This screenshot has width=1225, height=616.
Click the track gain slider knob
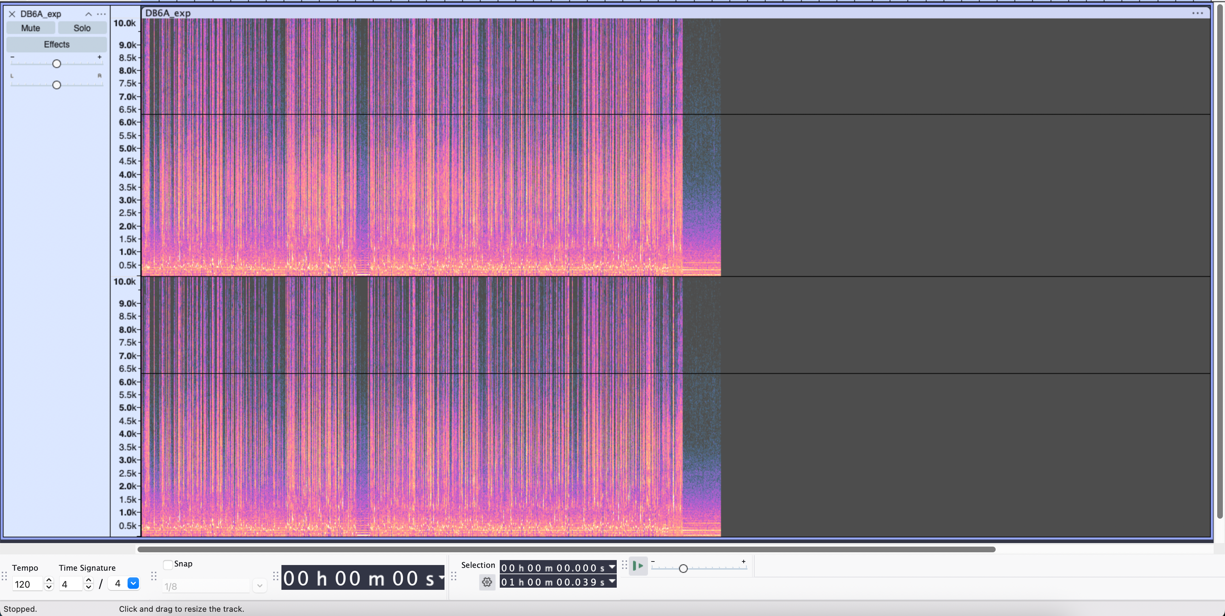tap(57, 64)
